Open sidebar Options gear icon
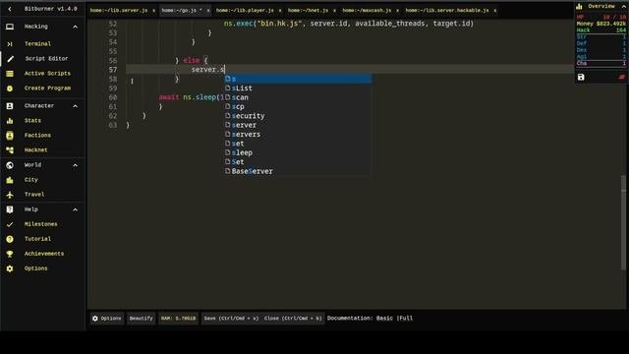629x354 pixels. (10, 268)
